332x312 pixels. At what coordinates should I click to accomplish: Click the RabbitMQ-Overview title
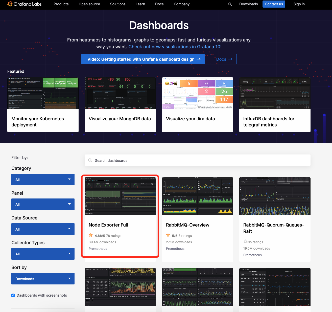tap(188, 225)
